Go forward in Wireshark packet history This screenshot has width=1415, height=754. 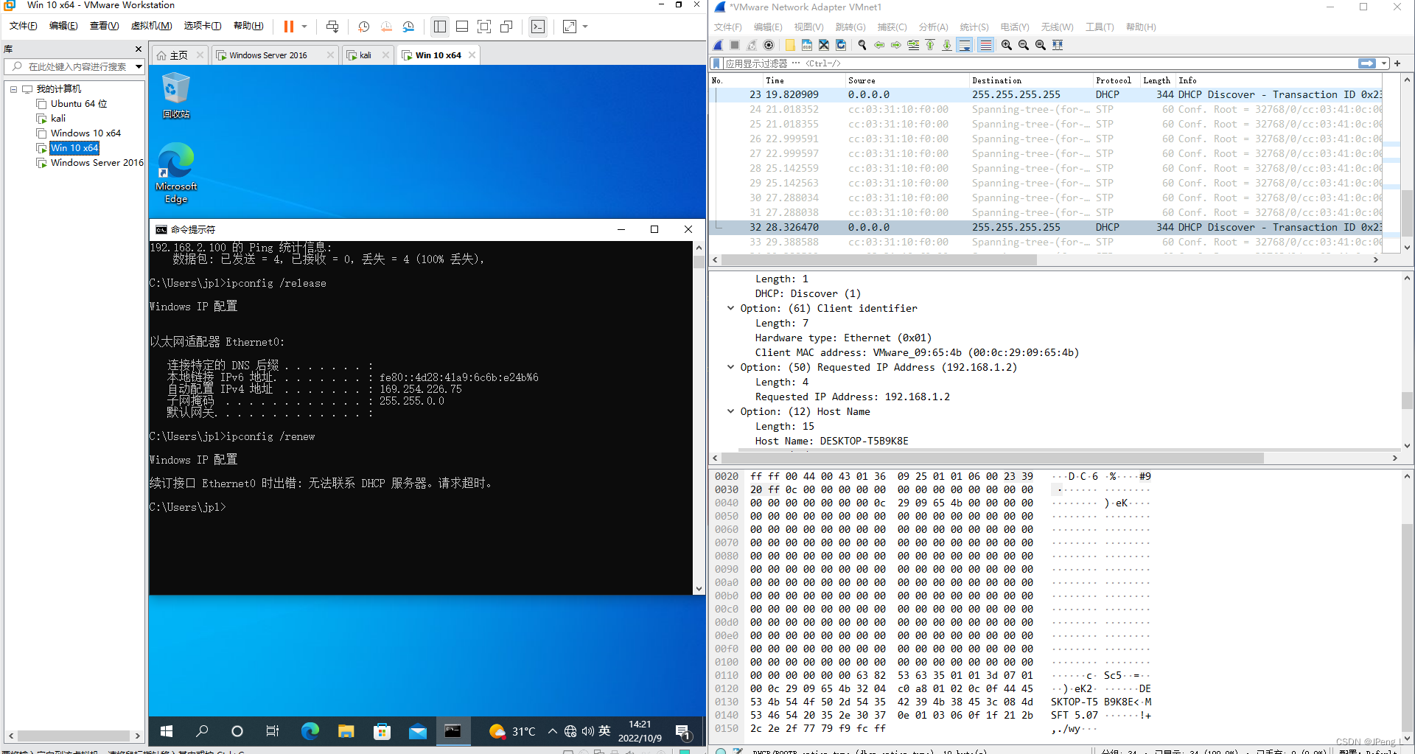pyautogui.click(x=896, y=45)
